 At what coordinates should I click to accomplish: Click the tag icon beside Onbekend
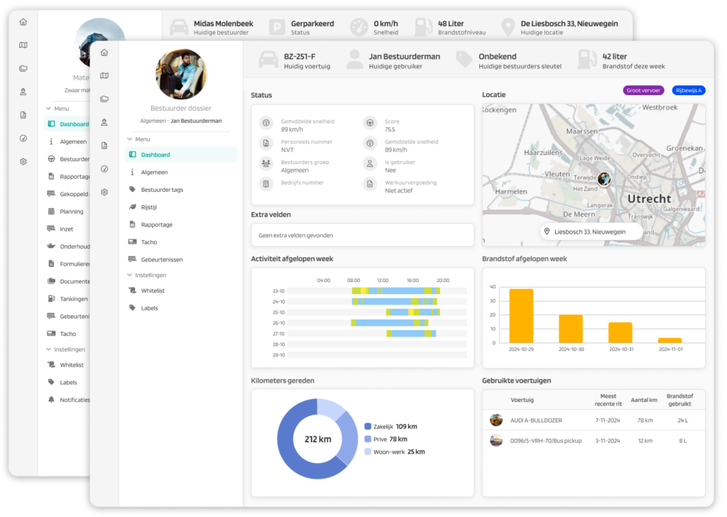pyautogui.click(x=464, y=60)
